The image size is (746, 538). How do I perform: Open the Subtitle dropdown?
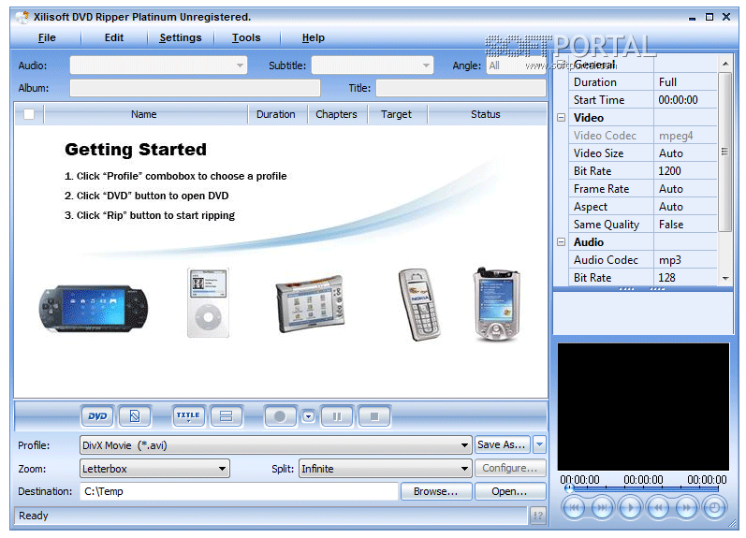pos(372,65)
